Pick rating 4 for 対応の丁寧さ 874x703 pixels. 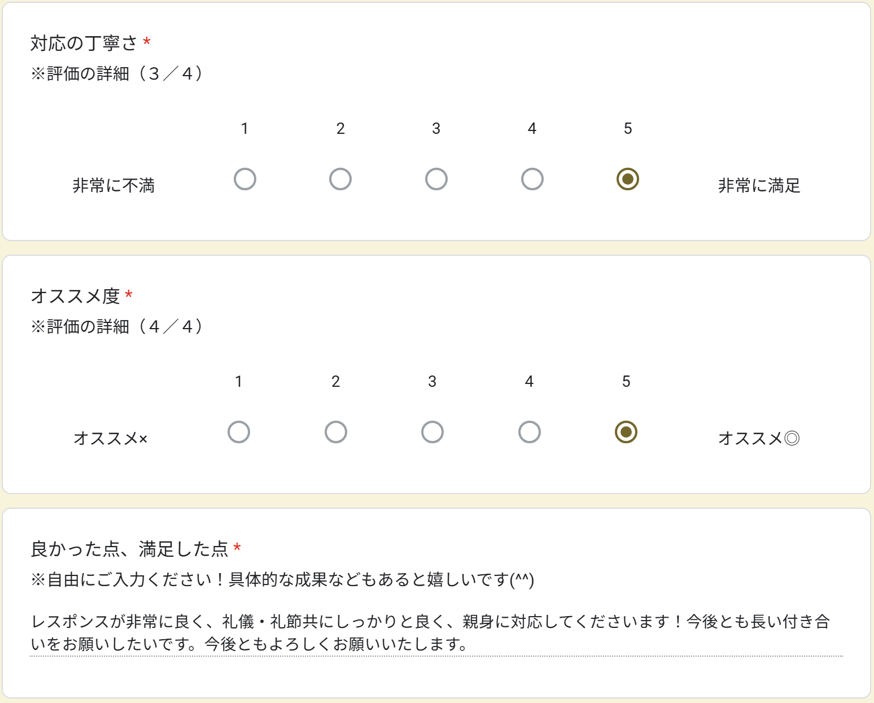pyautogui.click(x=532, y=179)
